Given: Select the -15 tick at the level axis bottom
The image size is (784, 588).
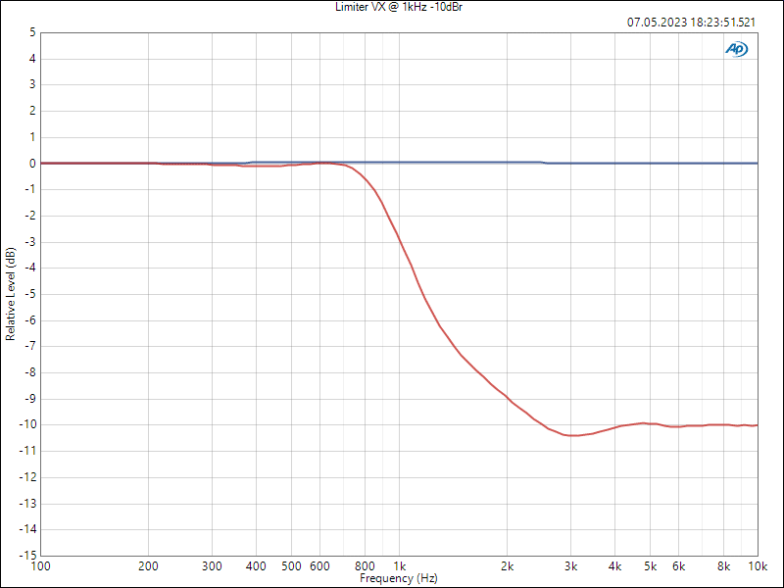Looking at the screenshot, I should pos(29,555).
